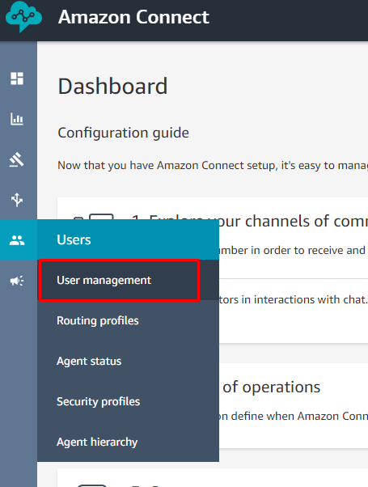Open Agent hierarchy menu entry

(128, 442)
